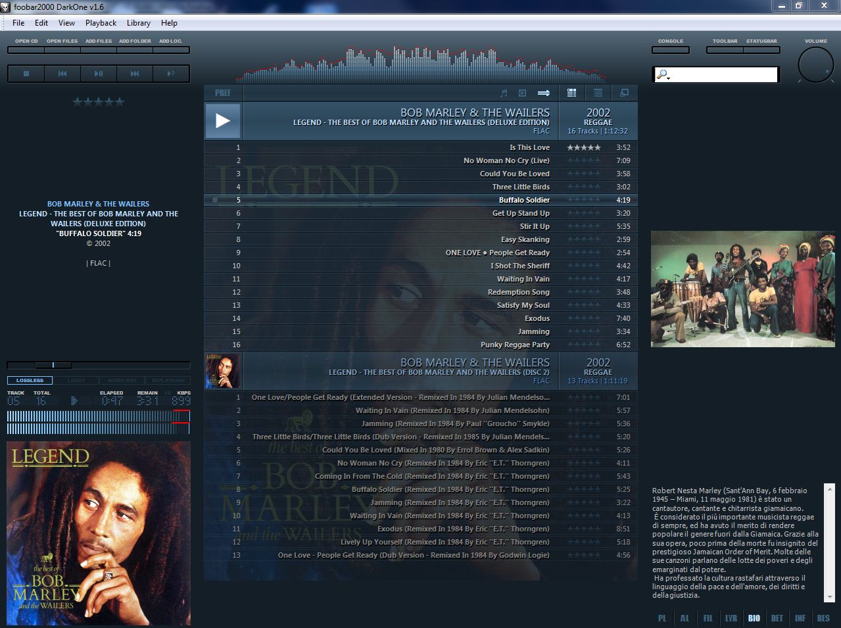Change playback order with double-arrow icon
Viewport: 841px width, 628px height.
click(x=544, y=93)
